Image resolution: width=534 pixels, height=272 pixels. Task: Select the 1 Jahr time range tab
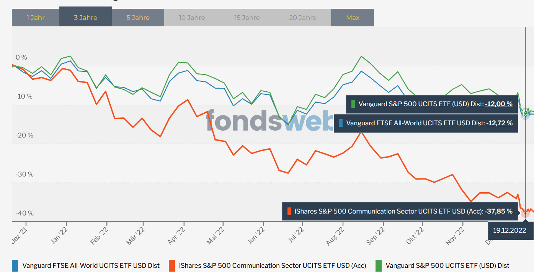[36, 18]
